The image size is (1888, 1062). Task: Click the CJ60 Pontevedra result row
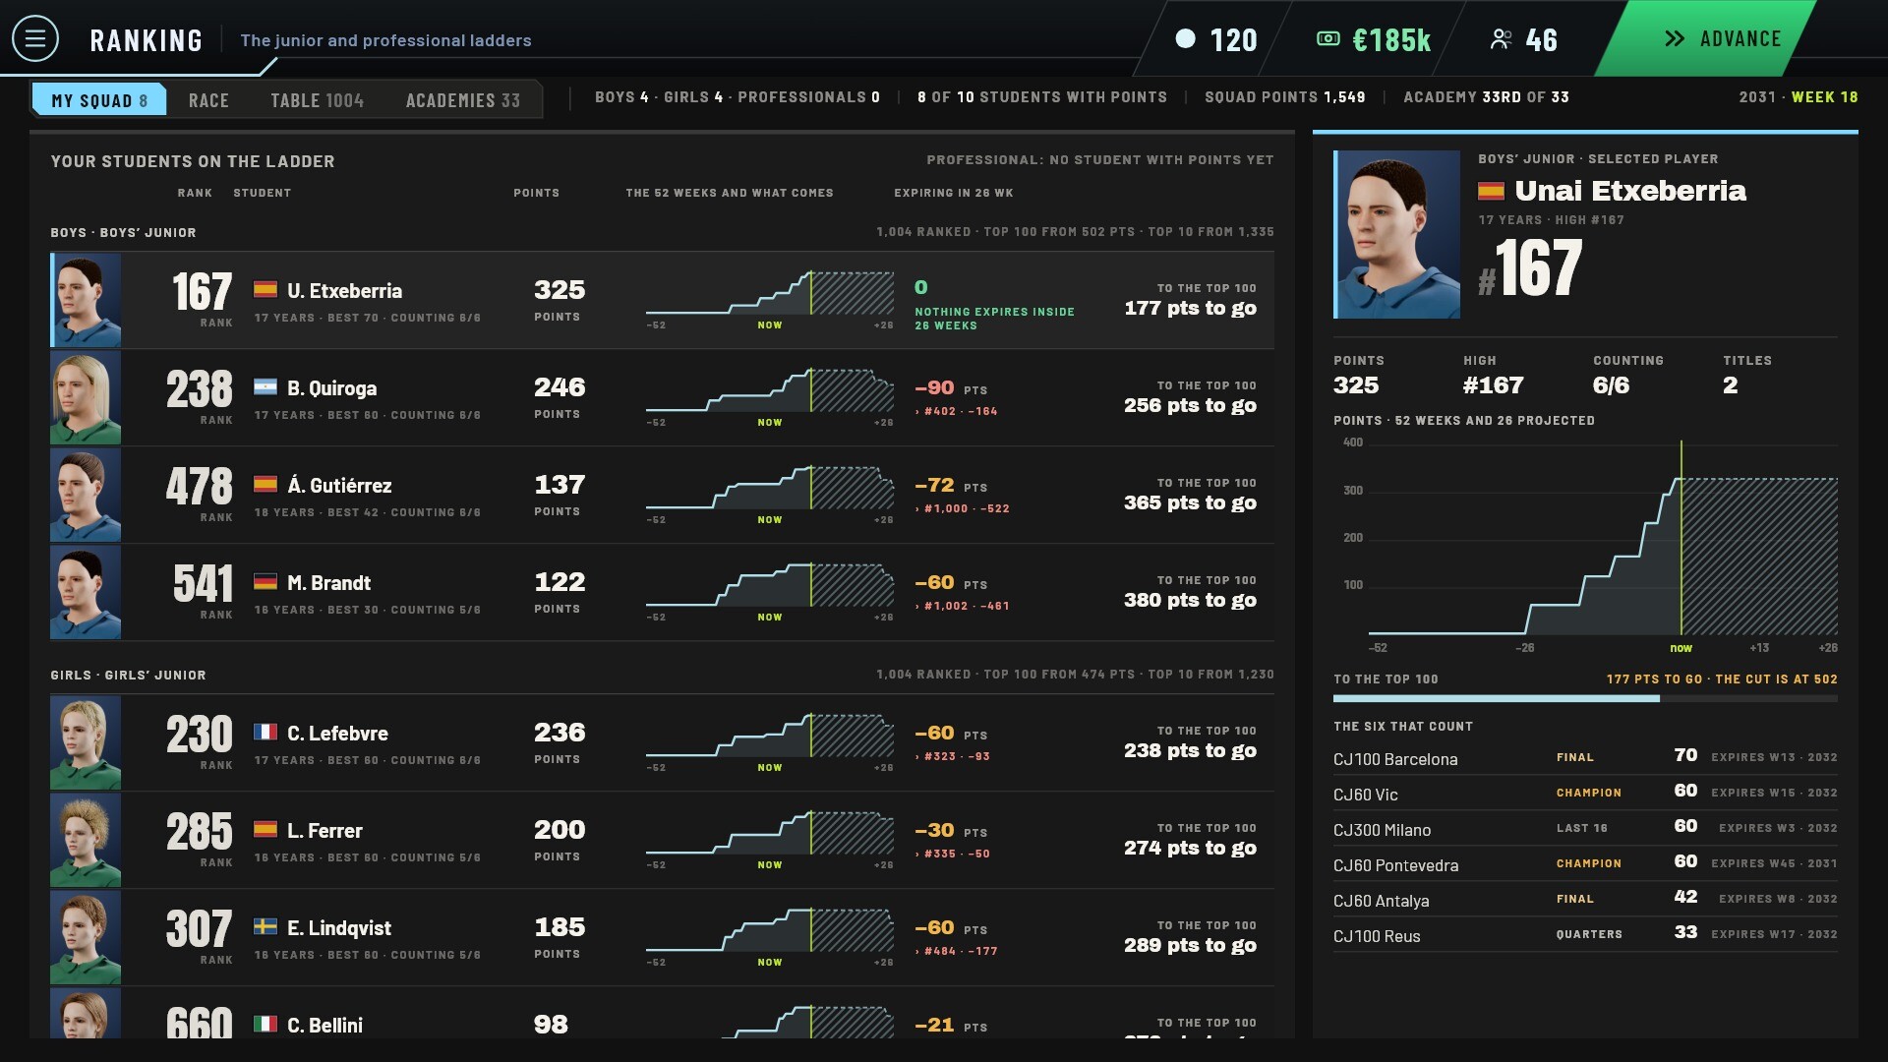(x=1585, y=863)
